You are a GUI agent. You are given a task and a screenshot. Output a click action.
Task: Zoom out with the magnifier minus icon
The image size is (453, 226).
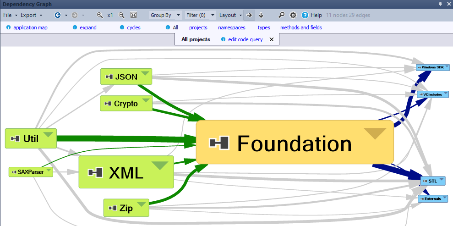tap(121, 15)
